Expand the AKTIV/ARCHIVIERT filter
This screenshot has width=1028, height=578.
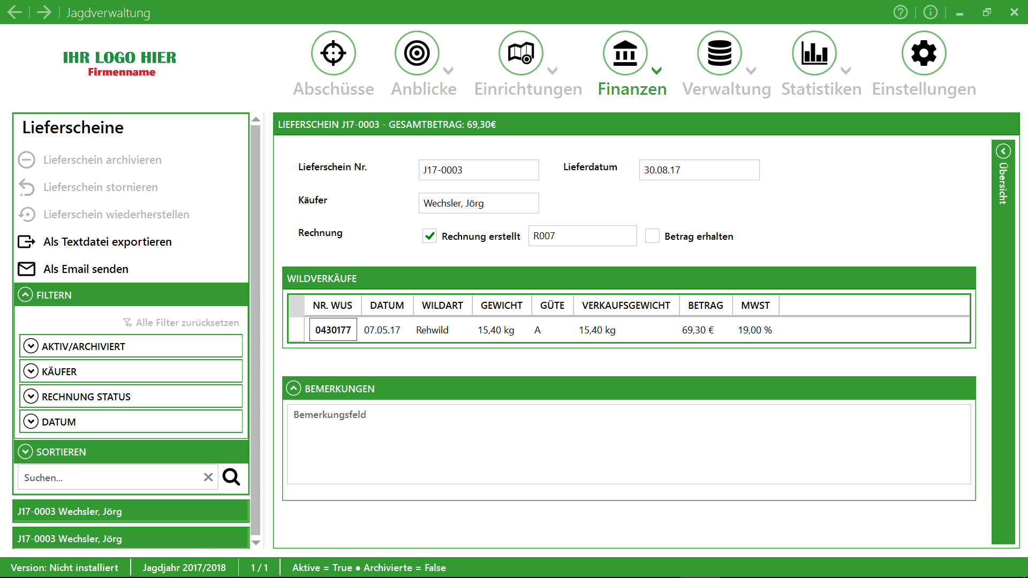tap(31, 346)
